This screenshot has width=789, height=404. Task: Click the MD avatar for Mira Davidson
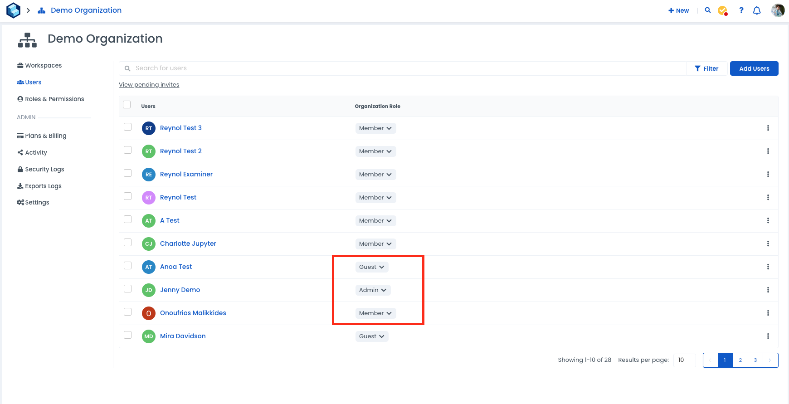149,336
